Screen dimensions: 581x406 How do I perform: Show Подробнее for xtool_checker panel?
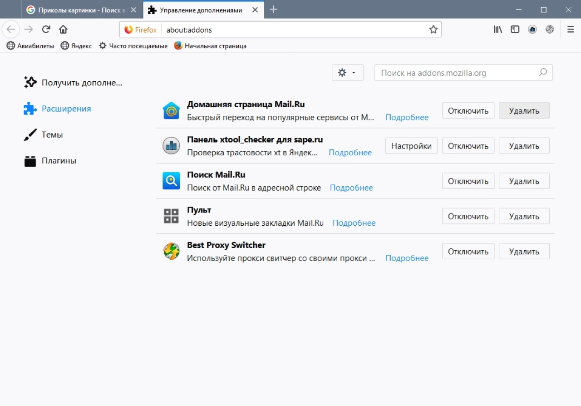[x=350, y=153]
